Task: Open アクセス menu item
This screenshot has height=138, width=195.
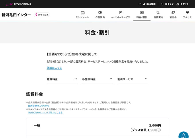Action: 187,17
